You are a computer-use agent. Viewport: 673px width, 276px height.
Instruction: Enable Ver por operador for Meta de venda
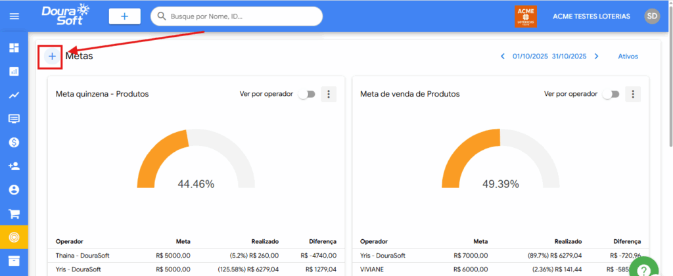pyautogui.click(x=611, y=94)
